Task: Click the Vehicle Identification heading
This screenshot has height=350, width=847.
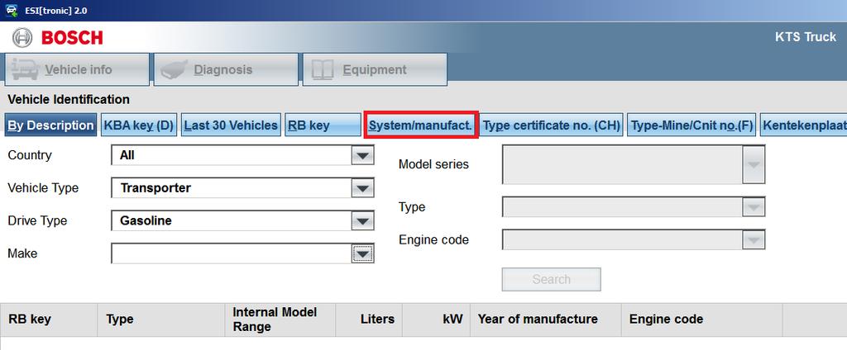Action: (69, 100)
